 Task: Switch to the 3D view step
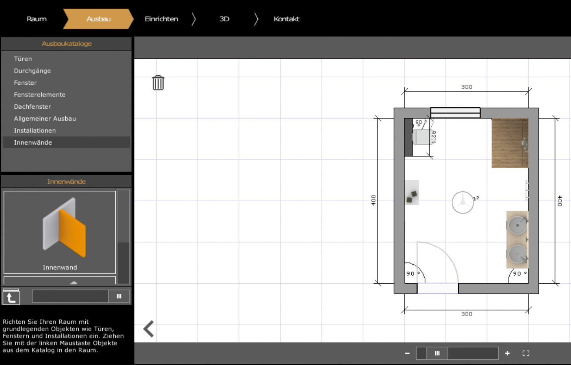(x=224, y=19)
